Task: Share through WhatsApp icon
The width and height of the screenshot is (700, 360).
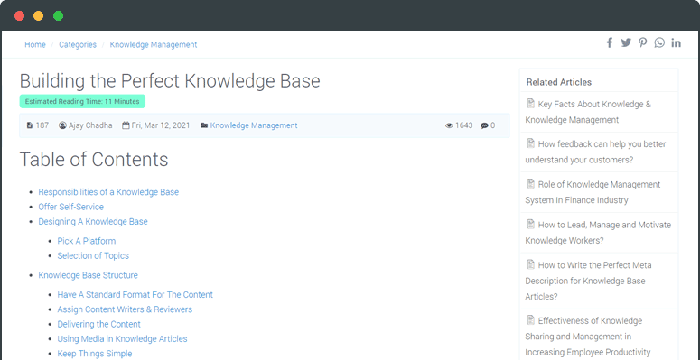Action: point(659,42)
